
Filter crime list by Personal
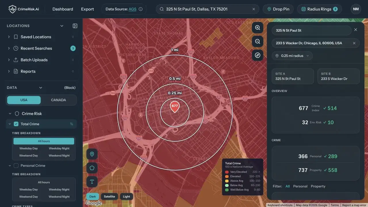coord(300,186)
